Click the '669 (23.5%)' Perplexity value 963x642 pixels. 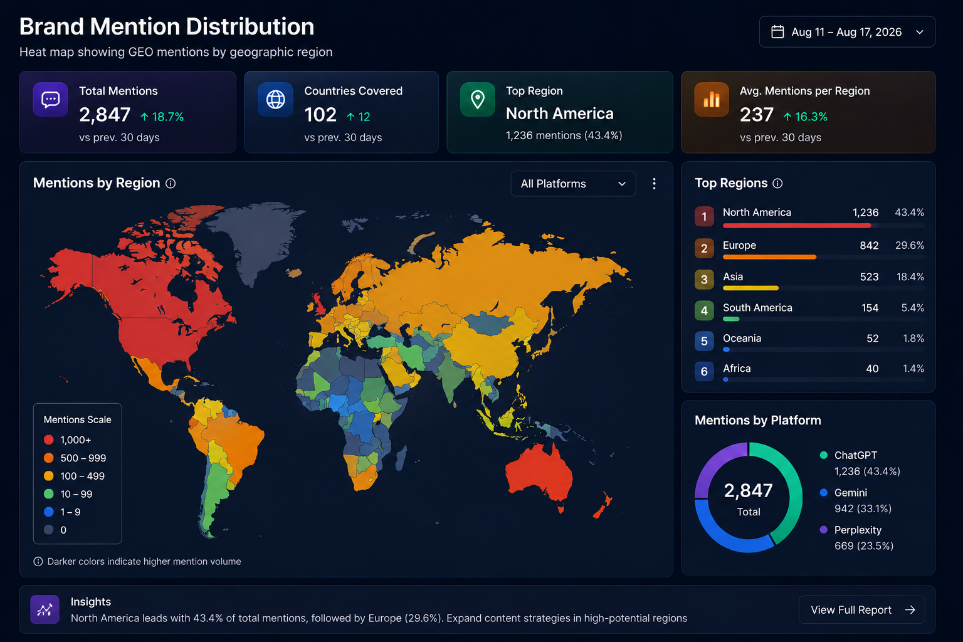click(864, 546)
